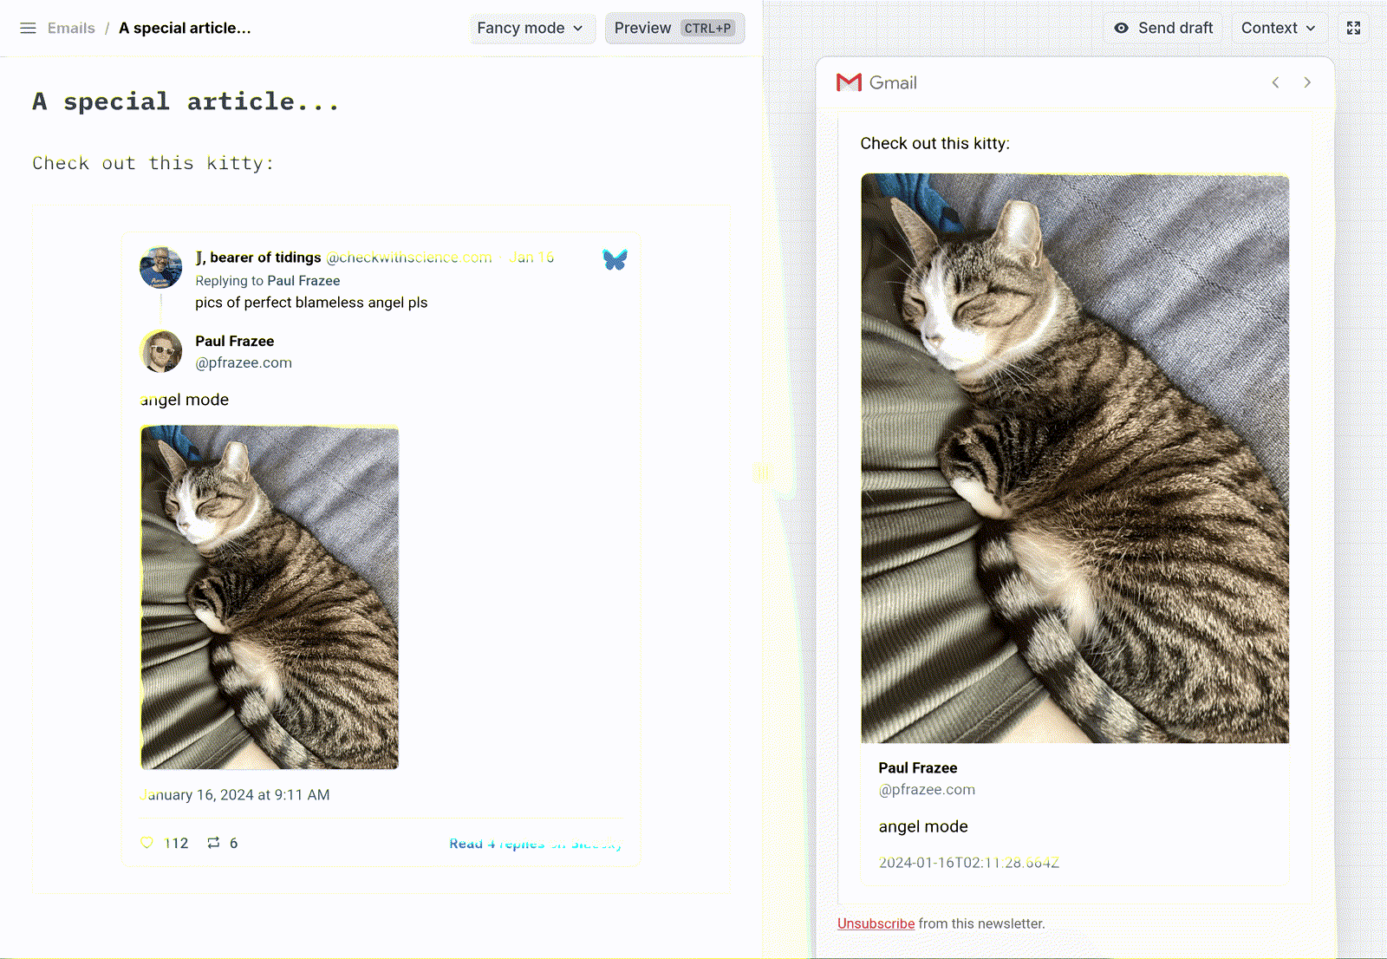Open the Jan 16 post timestamp dropdown area
The height and width of the screenshot is (959, 1387).
[x=531, y=258]
